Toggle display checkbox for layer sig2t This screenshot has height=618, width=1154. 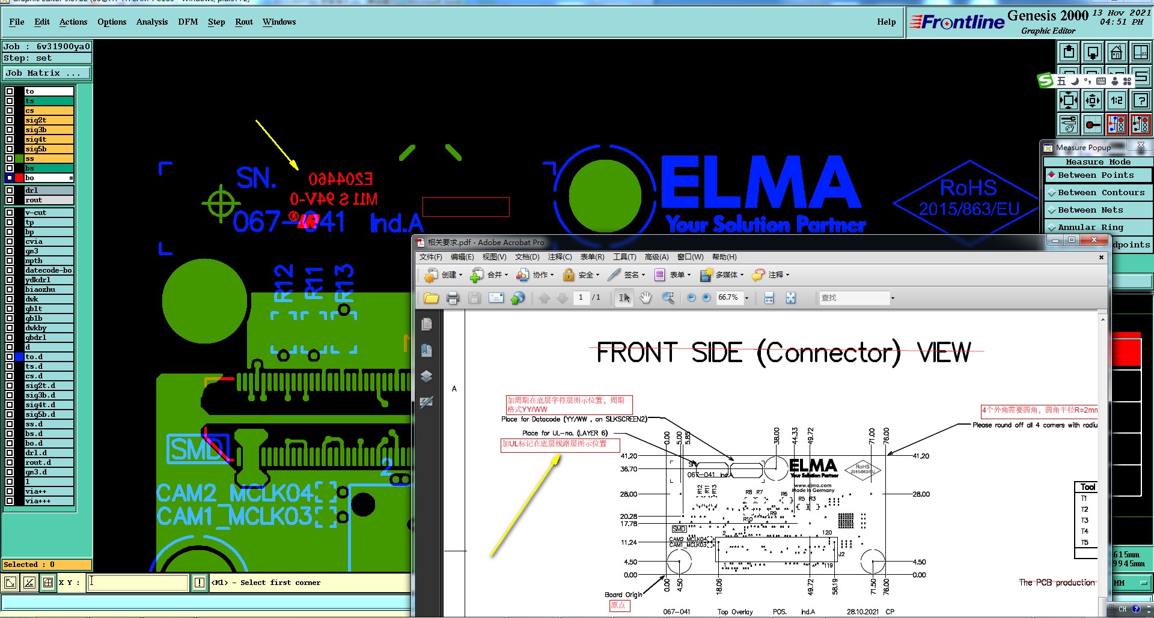point(10,120)
